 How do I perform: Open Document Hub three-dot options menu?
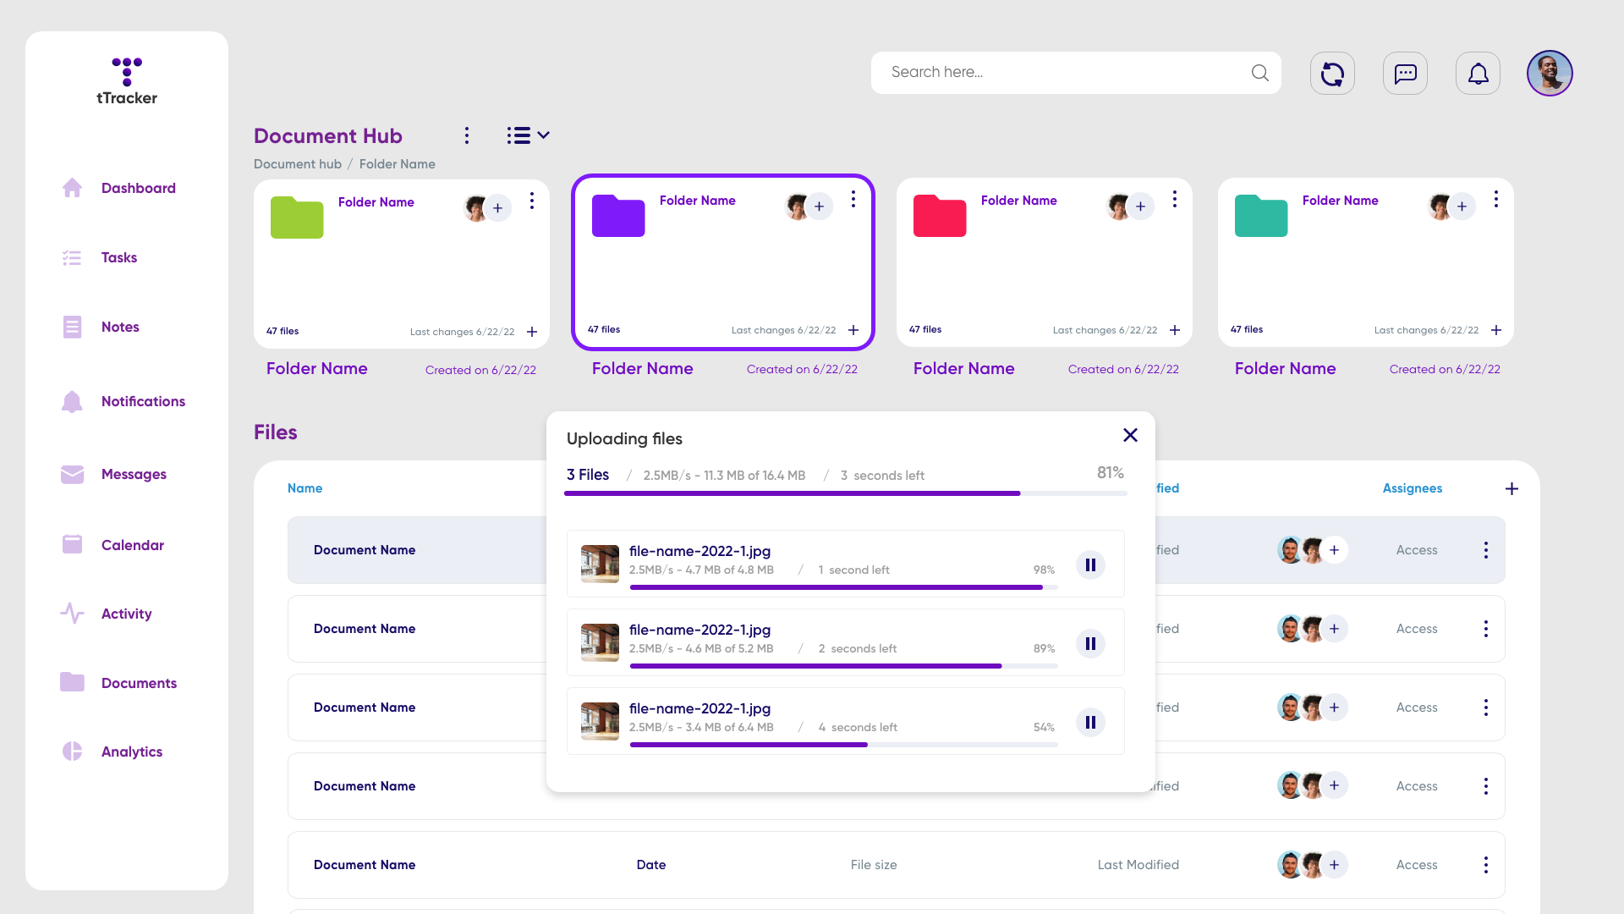[x=466, y=135]
